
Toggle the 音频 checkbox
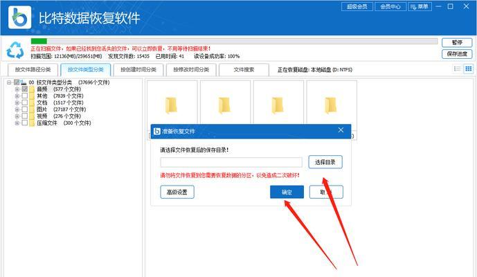pyautogui.click(x=25, y=89)
